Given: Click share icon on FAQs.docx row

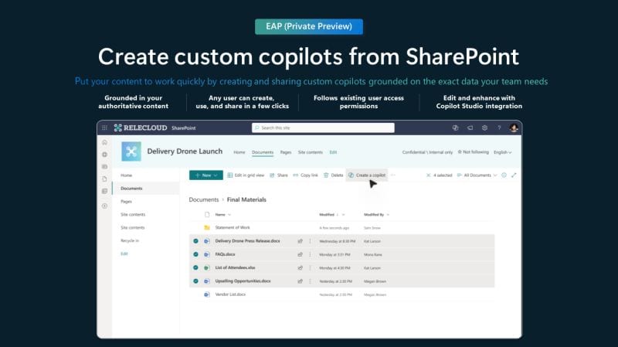Looking at the screenshot, I should (x=300, y=254).
